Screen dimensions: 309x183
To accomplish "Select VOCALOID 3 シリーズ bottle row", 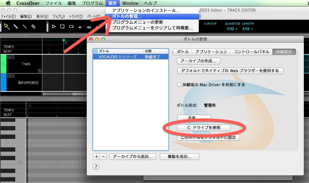I will [x=131, y=57].
